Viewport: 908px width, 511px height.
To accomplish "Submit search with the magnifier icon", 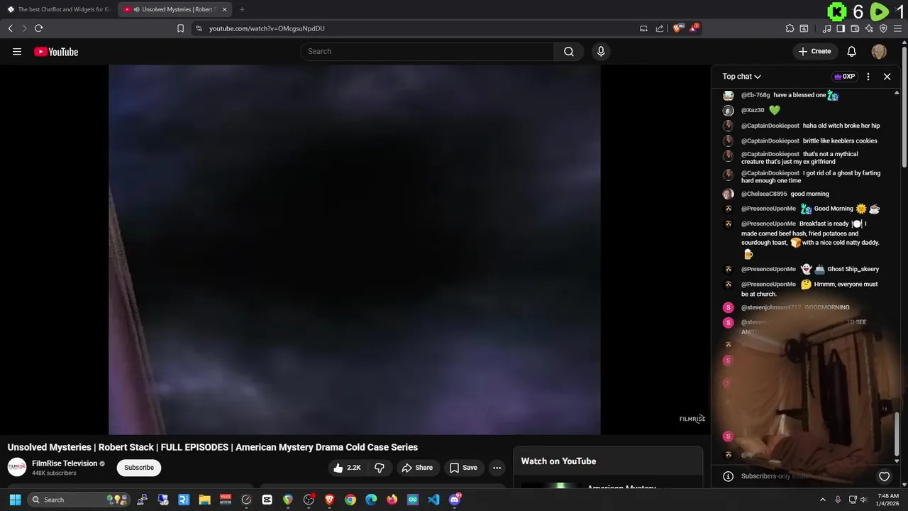I will tap(569, 51).
